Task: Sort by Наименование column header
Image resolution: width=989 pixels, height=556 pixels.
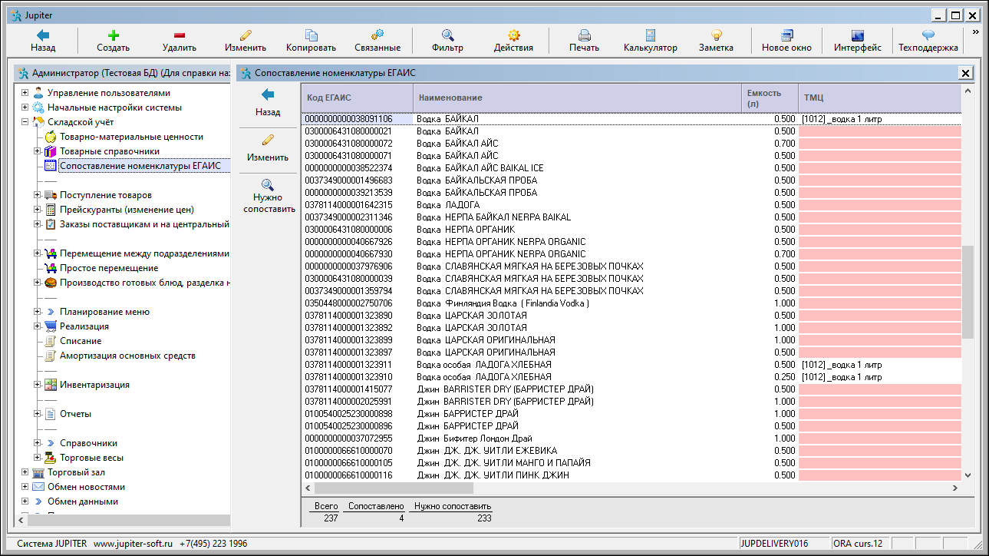Action: 578,98
